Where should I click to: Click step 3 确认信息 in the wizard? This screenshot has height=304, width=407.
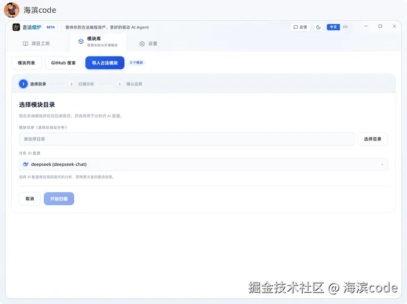click(118, 84)
